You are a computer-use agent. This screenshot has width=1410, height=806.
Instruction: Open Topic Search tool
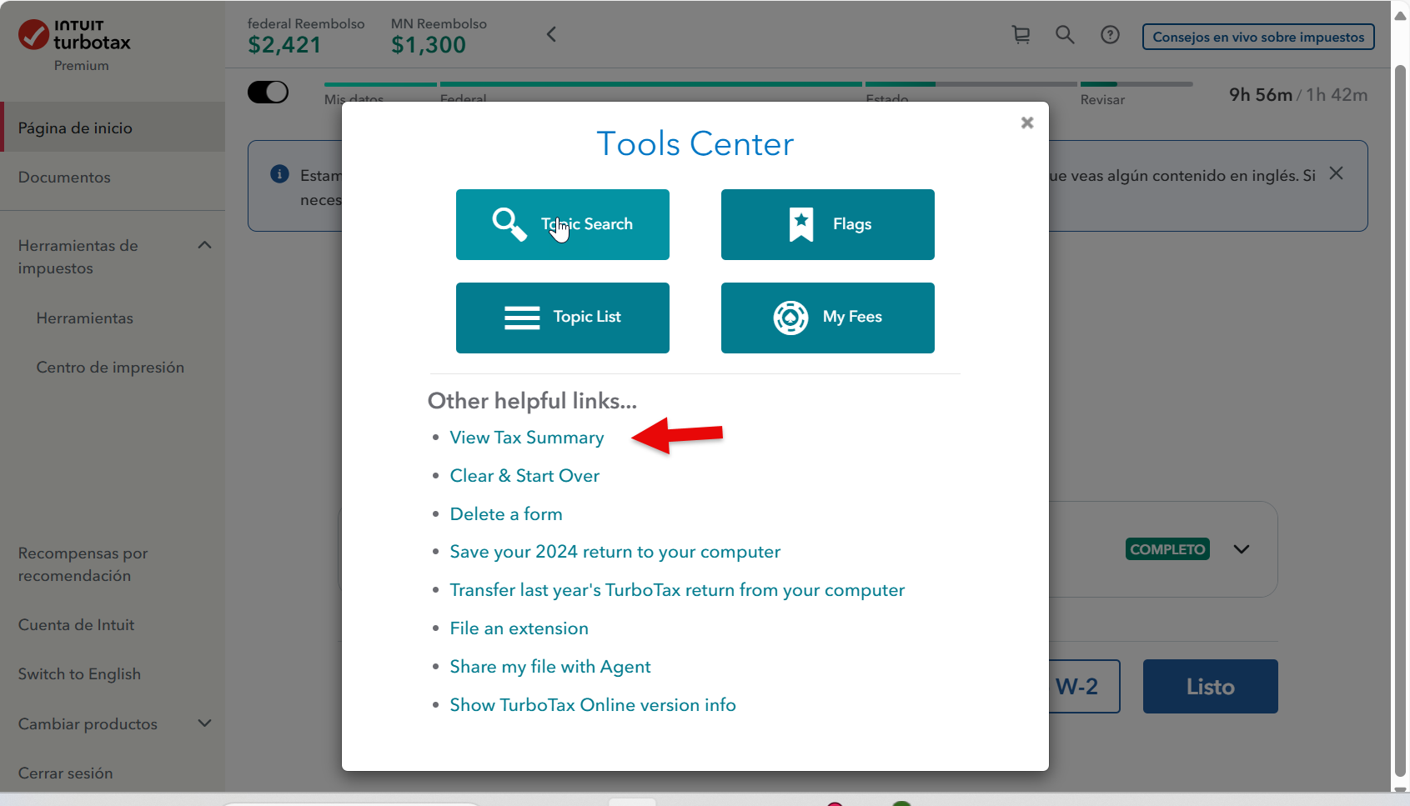pos(563,224)
